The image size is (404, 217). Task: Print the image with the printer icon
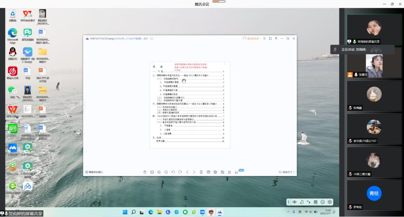click(208, 172)
